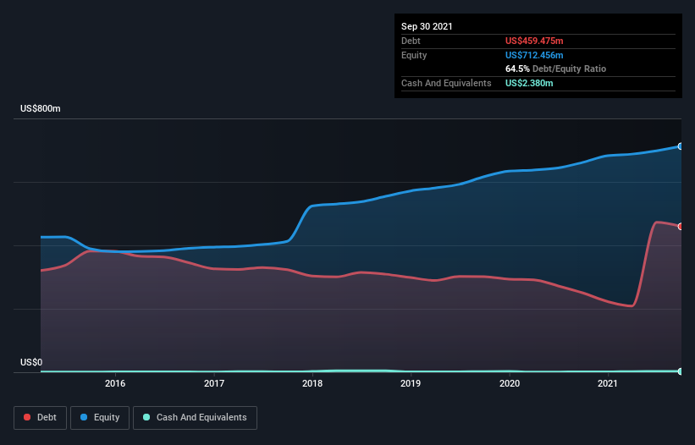Select the Debt endpoint marker on chart
This screenshot has height=445, width=695.
[x=681, y=226]
